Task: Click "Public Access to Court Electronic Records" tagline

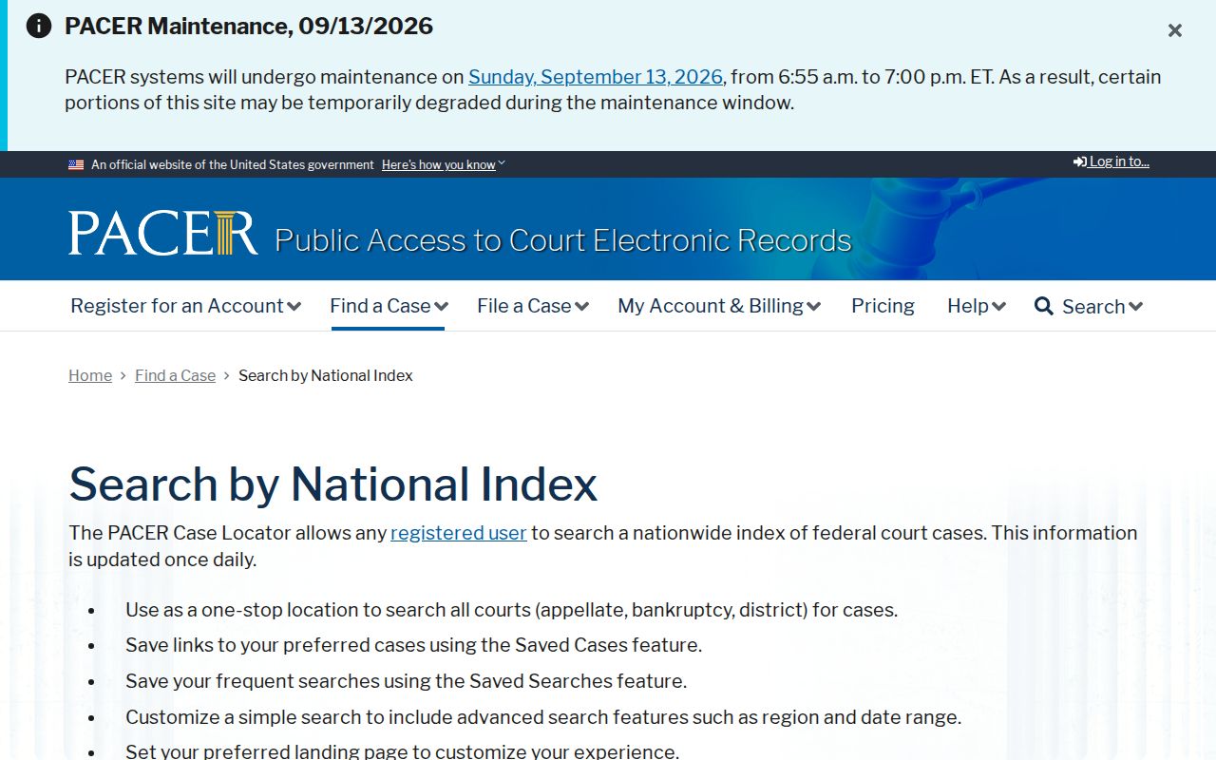Action: [x=563, y=240]
